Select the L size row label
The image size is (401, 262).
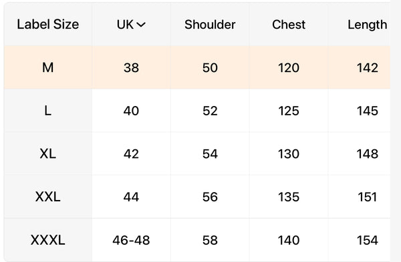48,111
